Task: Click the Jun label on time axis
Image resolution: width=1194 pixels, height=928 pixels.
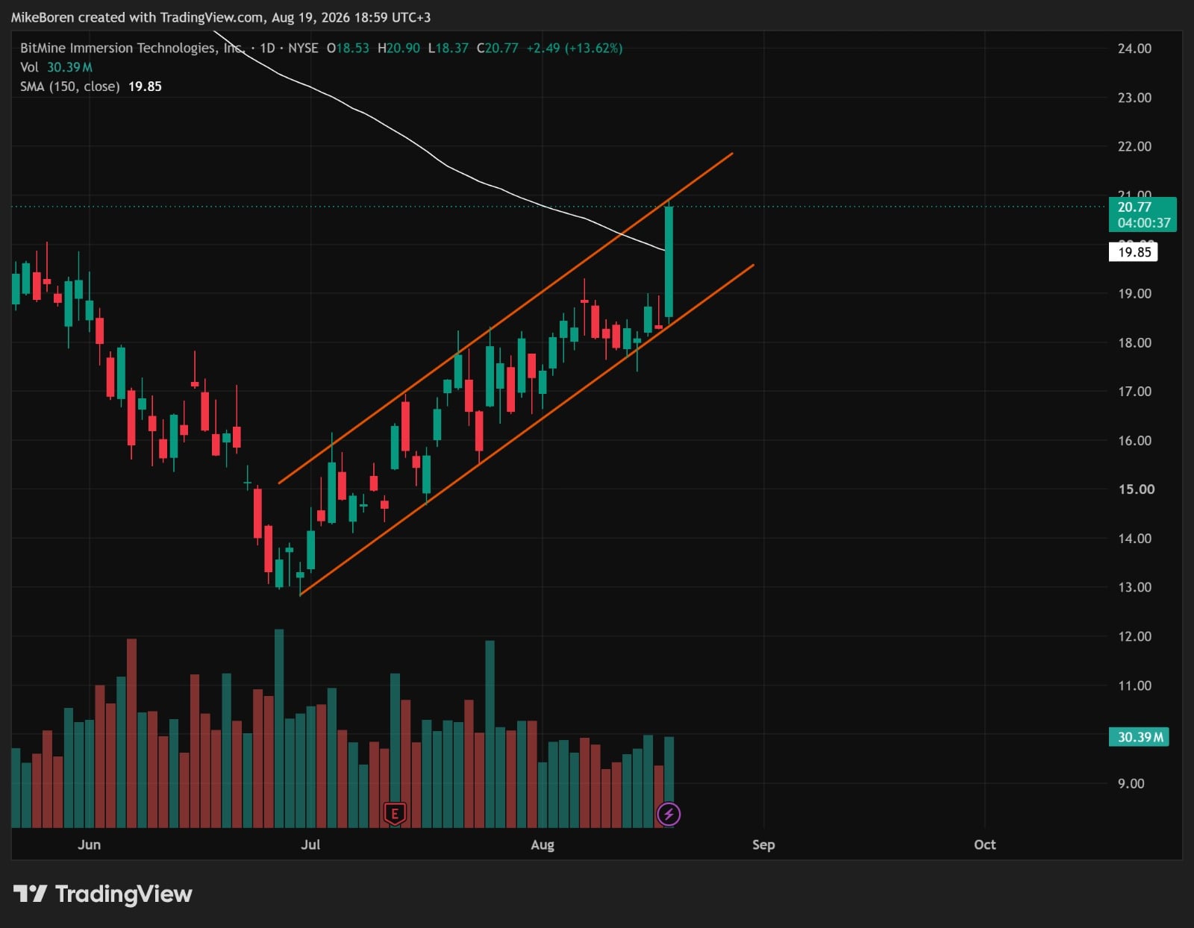Action: click(x=89, y=844)
